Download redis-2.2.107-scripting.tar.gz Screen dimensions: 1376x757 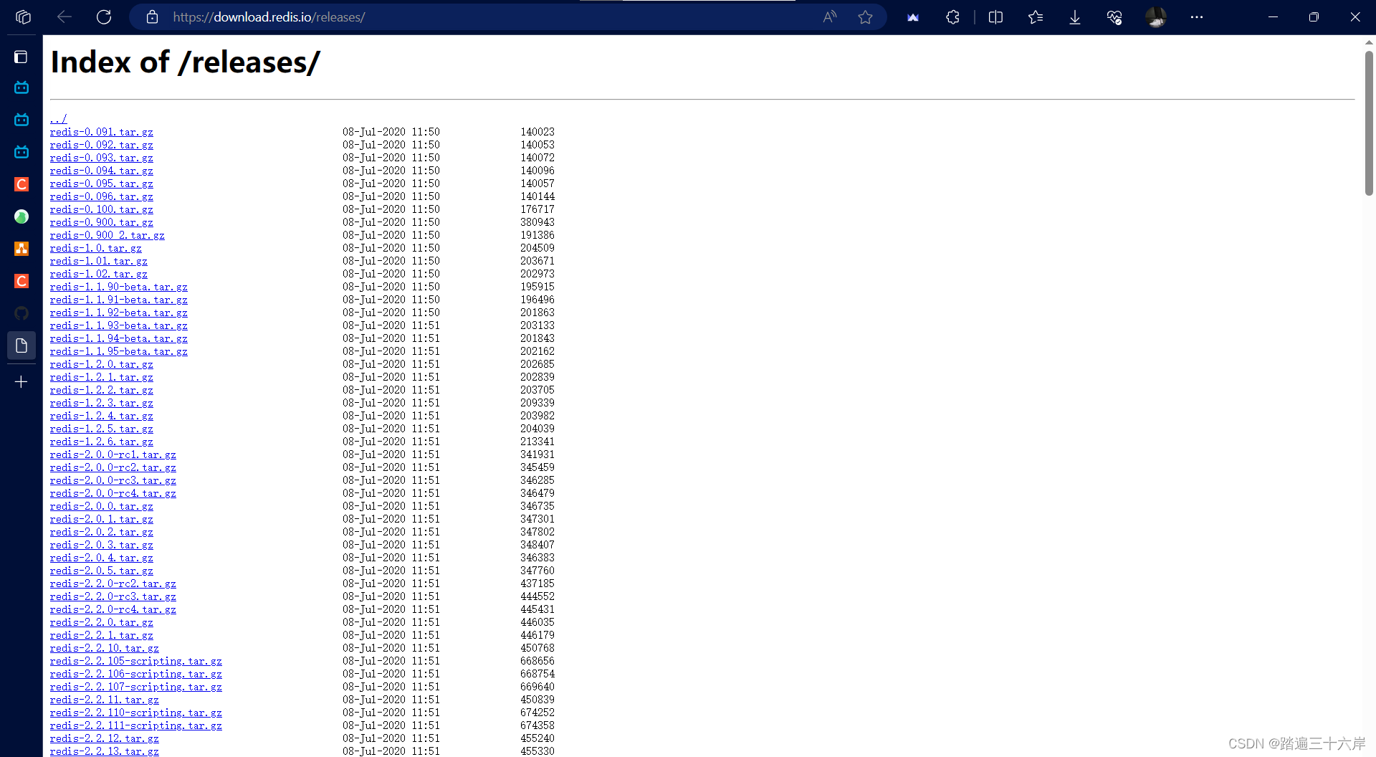coord(135,687)
